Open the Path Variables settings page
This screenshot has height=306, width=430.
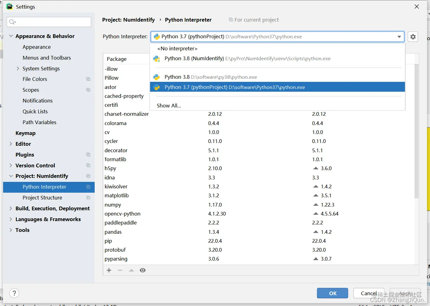[39, 122]
